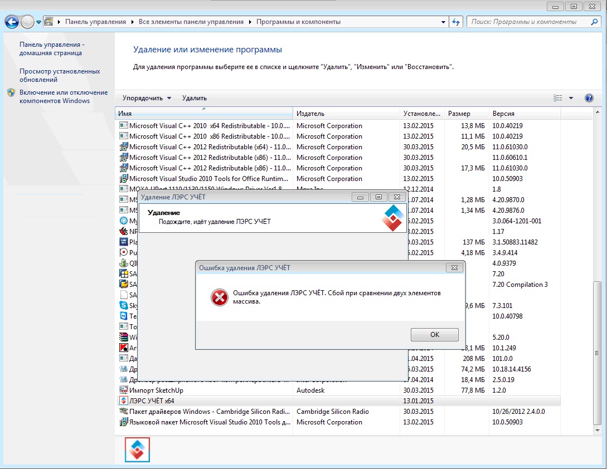This screenshot has width=607, height=469.
Task: Click the 'ЛЭРС УЧЁТ x64' program name
Action: coord(152,400)
